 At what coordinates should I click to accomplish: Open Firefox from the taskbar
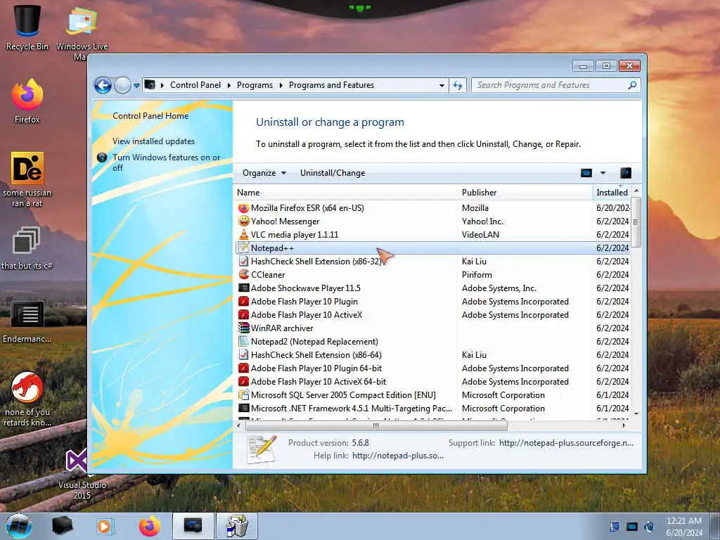pyautogui.click(x=150, y=526)
